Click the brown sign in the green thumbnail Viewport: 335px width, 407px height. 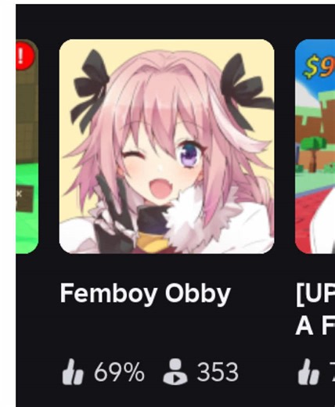pyautogui.click(x=25, y=199)
